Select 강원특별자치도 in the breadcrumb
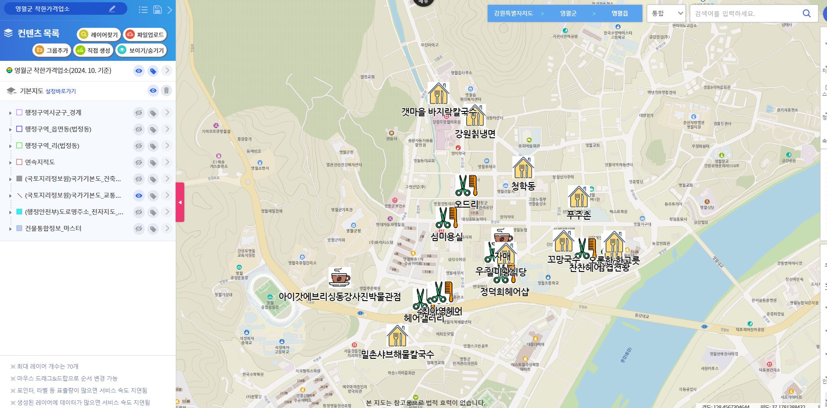Screen dimensions: 827x408 [513, 13]
